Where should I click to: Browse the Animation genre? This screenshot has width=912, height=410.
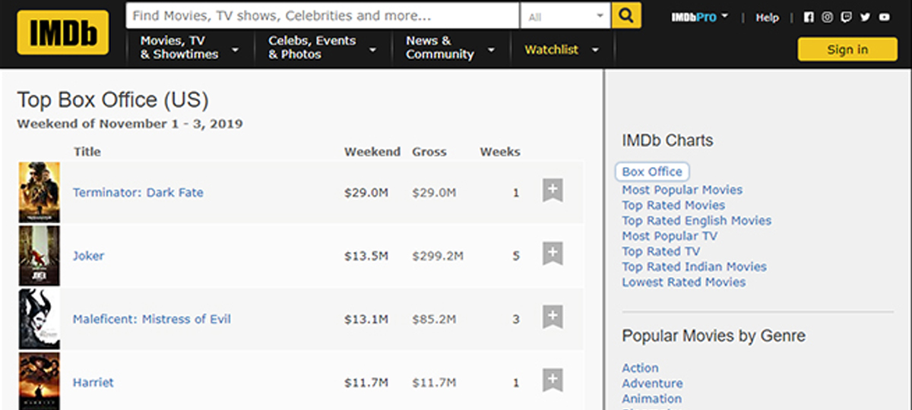[x=652, y=399]
